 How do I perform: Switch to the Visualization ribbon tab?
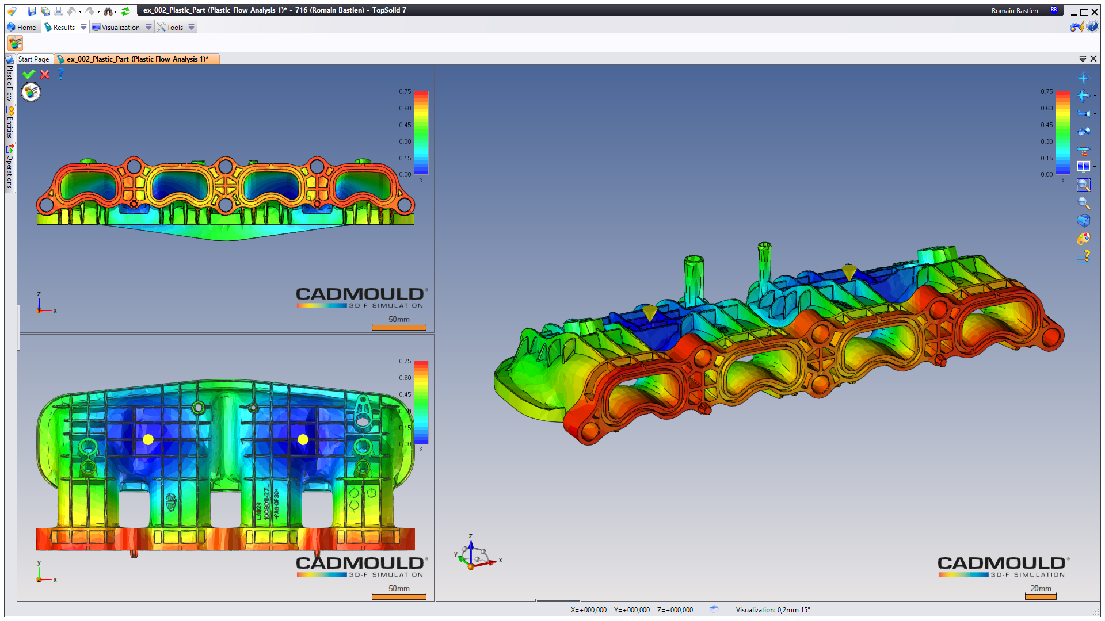(x=120, y=27)
